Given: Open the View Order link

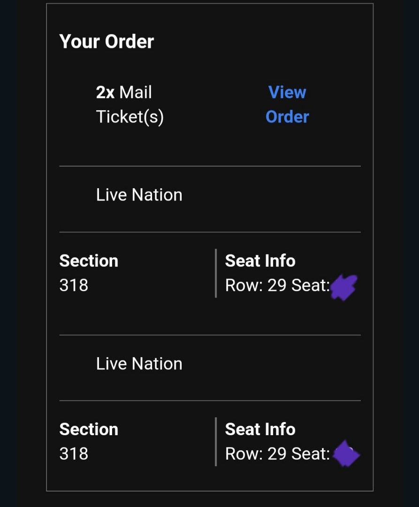Looking at the screenshot, I should (x=287, y=104).
